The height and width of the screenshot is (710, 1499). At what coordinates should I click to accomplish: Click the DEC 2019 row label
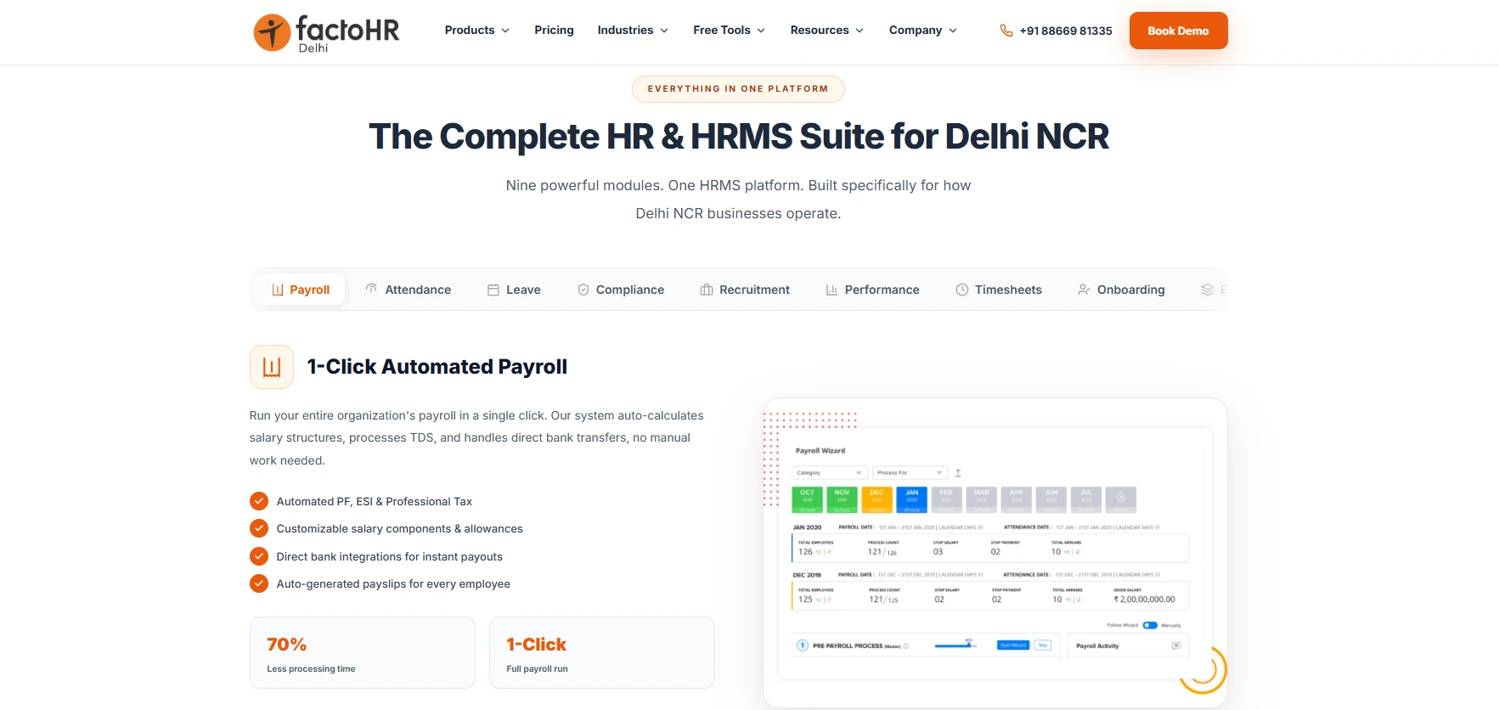click(x=807, y=575)
